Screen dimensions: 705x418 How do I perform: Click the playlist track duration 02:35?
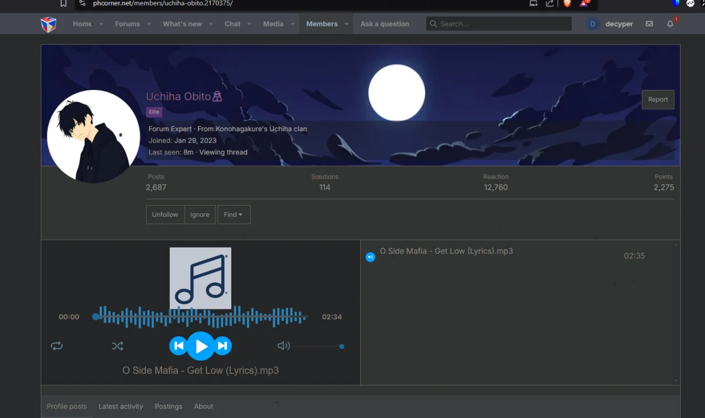[634, 256]
